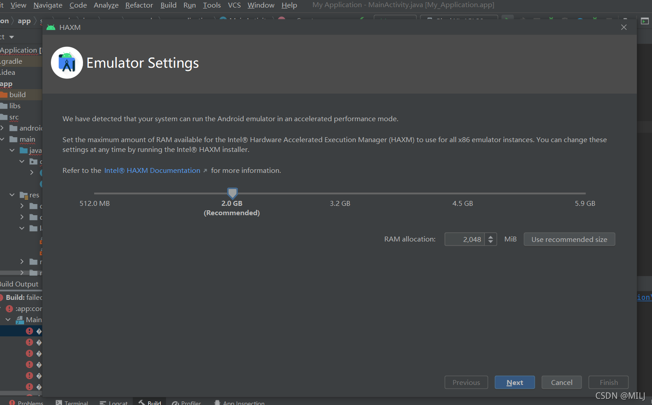This screenshot has width=652, height=405.
Task: Switch to the Profiler tool window tab
Action: click(x=187, y=402)
